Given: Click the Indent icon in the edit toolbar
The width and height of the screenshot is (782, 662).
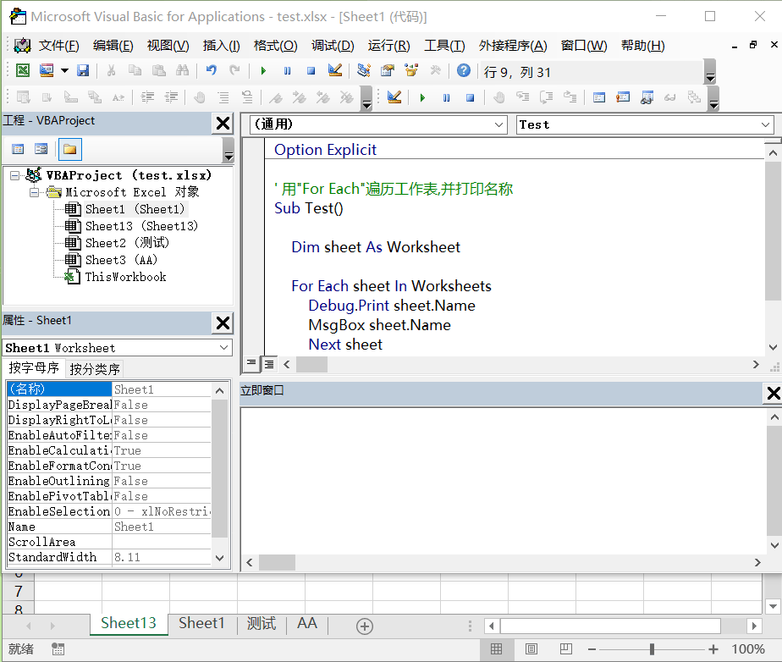Looking at the screenshot, I should point(147,97).
